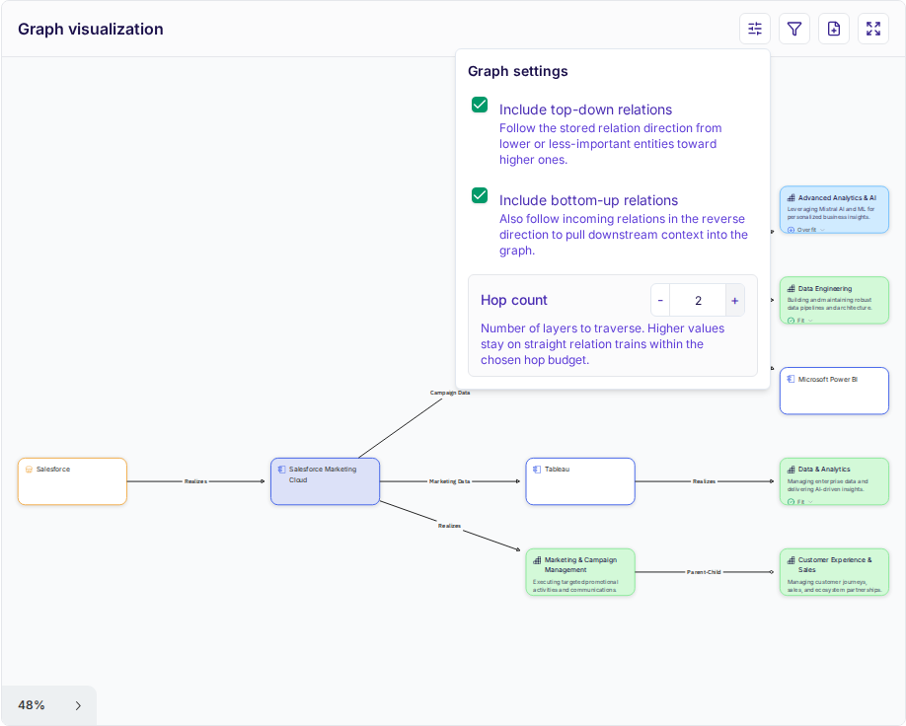Click the Salesforce Marketing Cloud node icon
The height and width of the screenshot is (726, 906).
pyautogui.click(x=282, y=470)
